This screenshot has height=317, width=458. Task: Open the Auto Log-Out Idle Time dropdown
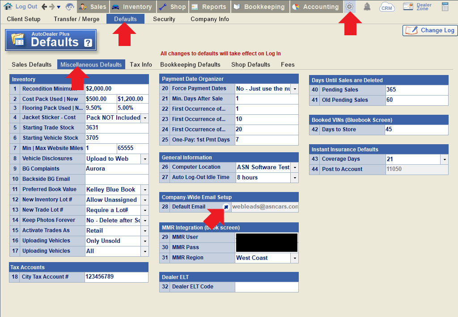coord(295,178)
